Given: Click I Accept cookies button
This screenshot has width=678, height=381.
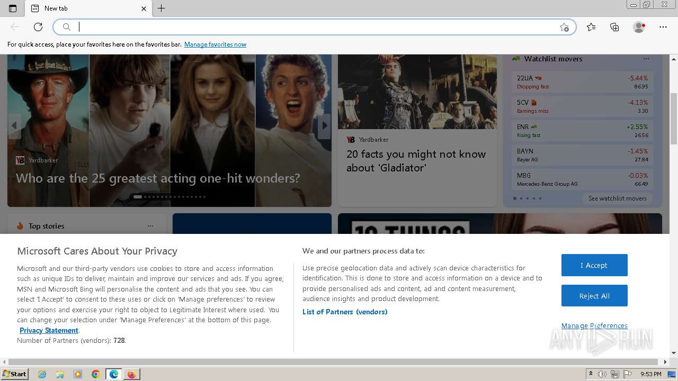Looking at the screenshot, I should [x=594, y=265].
